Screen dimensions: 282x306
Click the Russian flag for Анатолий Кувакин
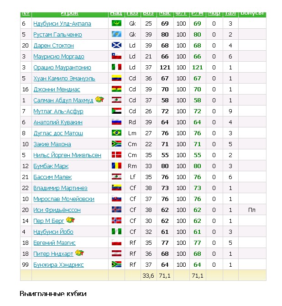click(116, 122)
